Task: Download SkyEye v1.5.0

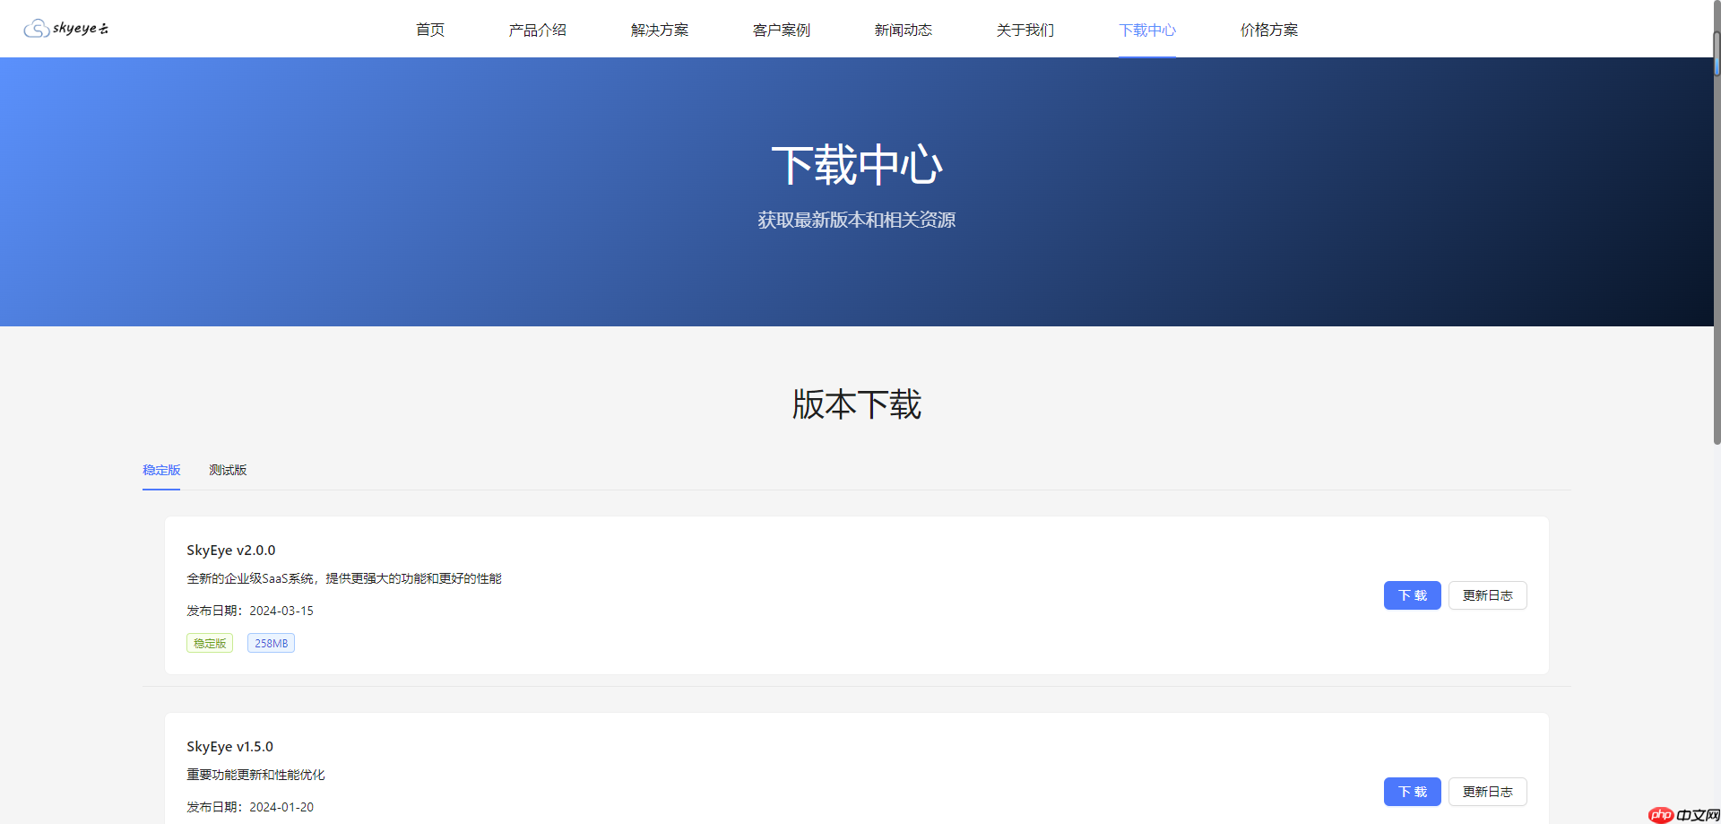Action: (x=1412, y=791)
